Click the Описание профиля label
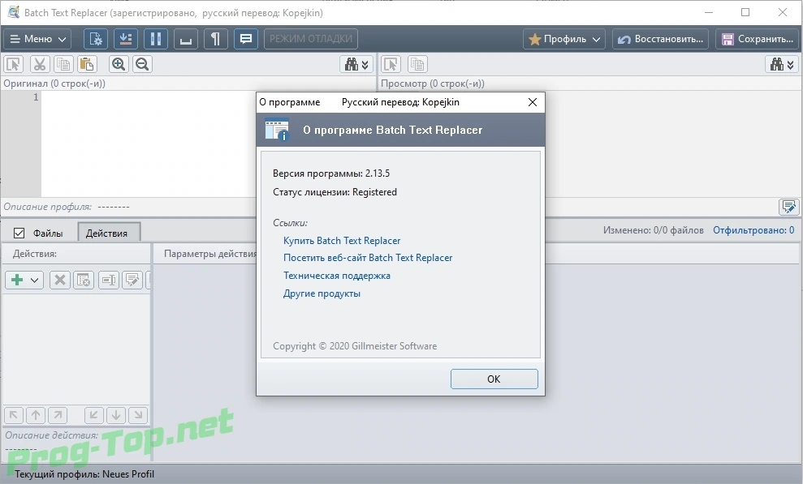The width and height of the screenshot is (803, 484). [x=48, y=207]
